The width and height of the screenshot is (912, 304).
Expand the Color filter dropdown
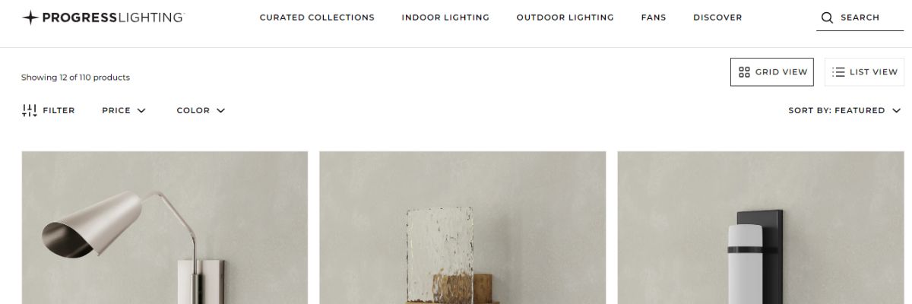(x=201, y=110)
